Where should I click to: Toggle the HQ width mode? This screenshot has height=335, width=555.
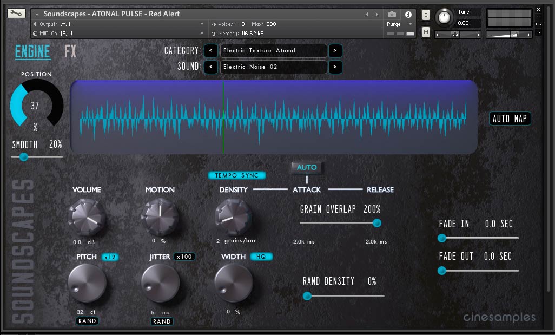point(261,257)
